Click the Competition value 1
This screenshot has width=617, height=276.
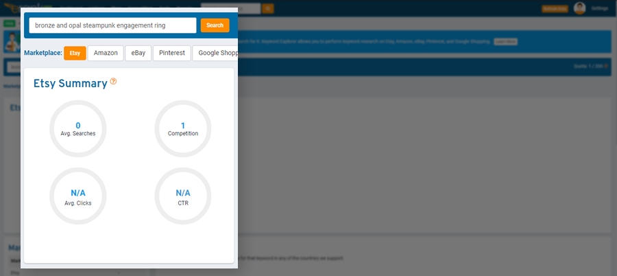pyautogui.click(x=183, y=126)
